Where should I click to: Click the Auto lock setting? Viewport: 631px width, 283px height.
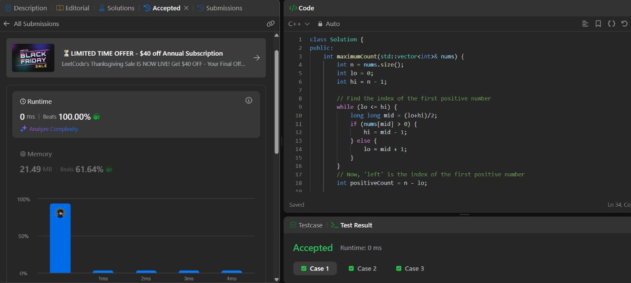coord(328,24)
